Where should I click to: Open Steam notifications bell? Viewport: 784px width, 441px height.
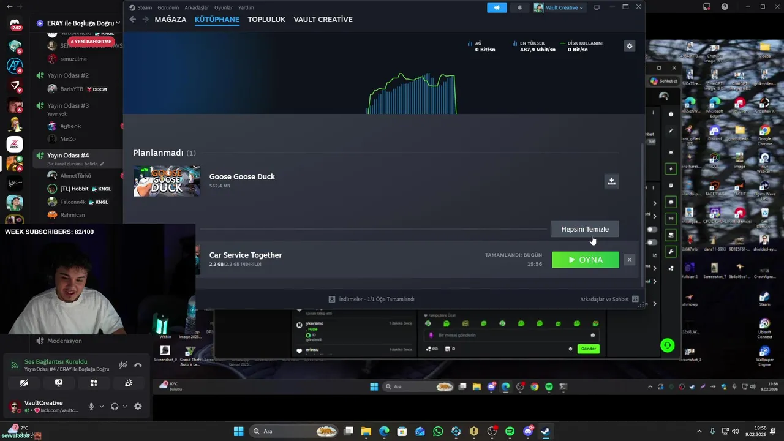pos(520,7)
